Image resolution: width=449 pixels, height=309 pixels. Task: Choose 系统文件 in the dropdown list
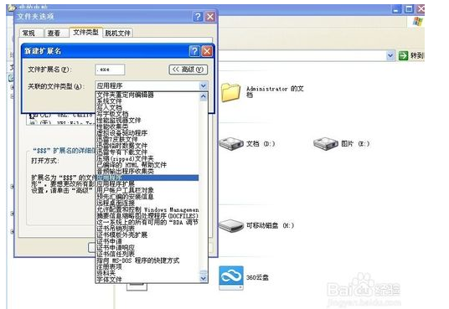pos(147,101)
